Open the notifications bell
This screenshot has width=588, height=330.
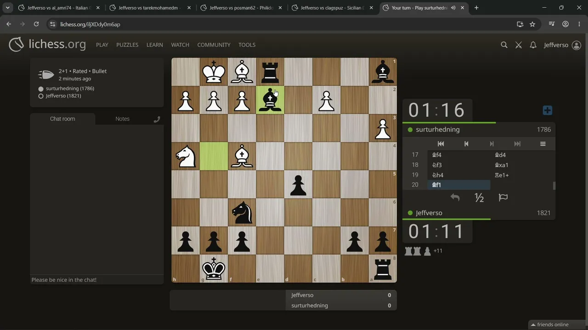(533, 45)
